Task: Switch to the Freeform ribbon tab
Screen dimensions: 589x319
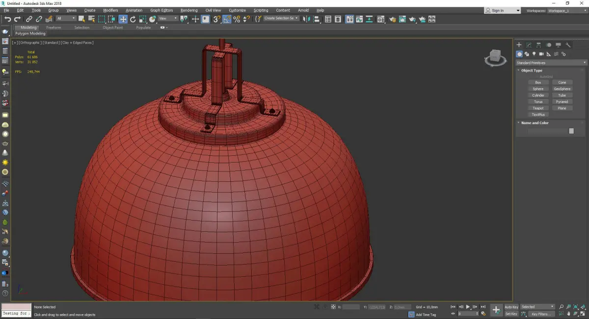Action: [54, 27]
